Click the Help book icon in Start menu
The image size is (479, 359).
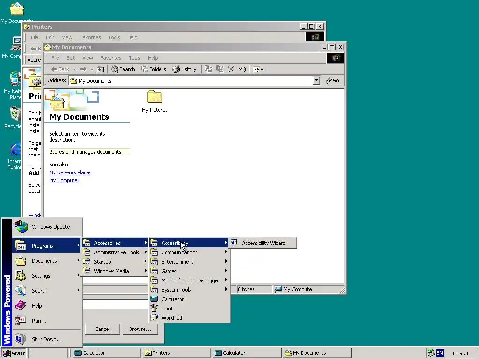pos(21,305)
